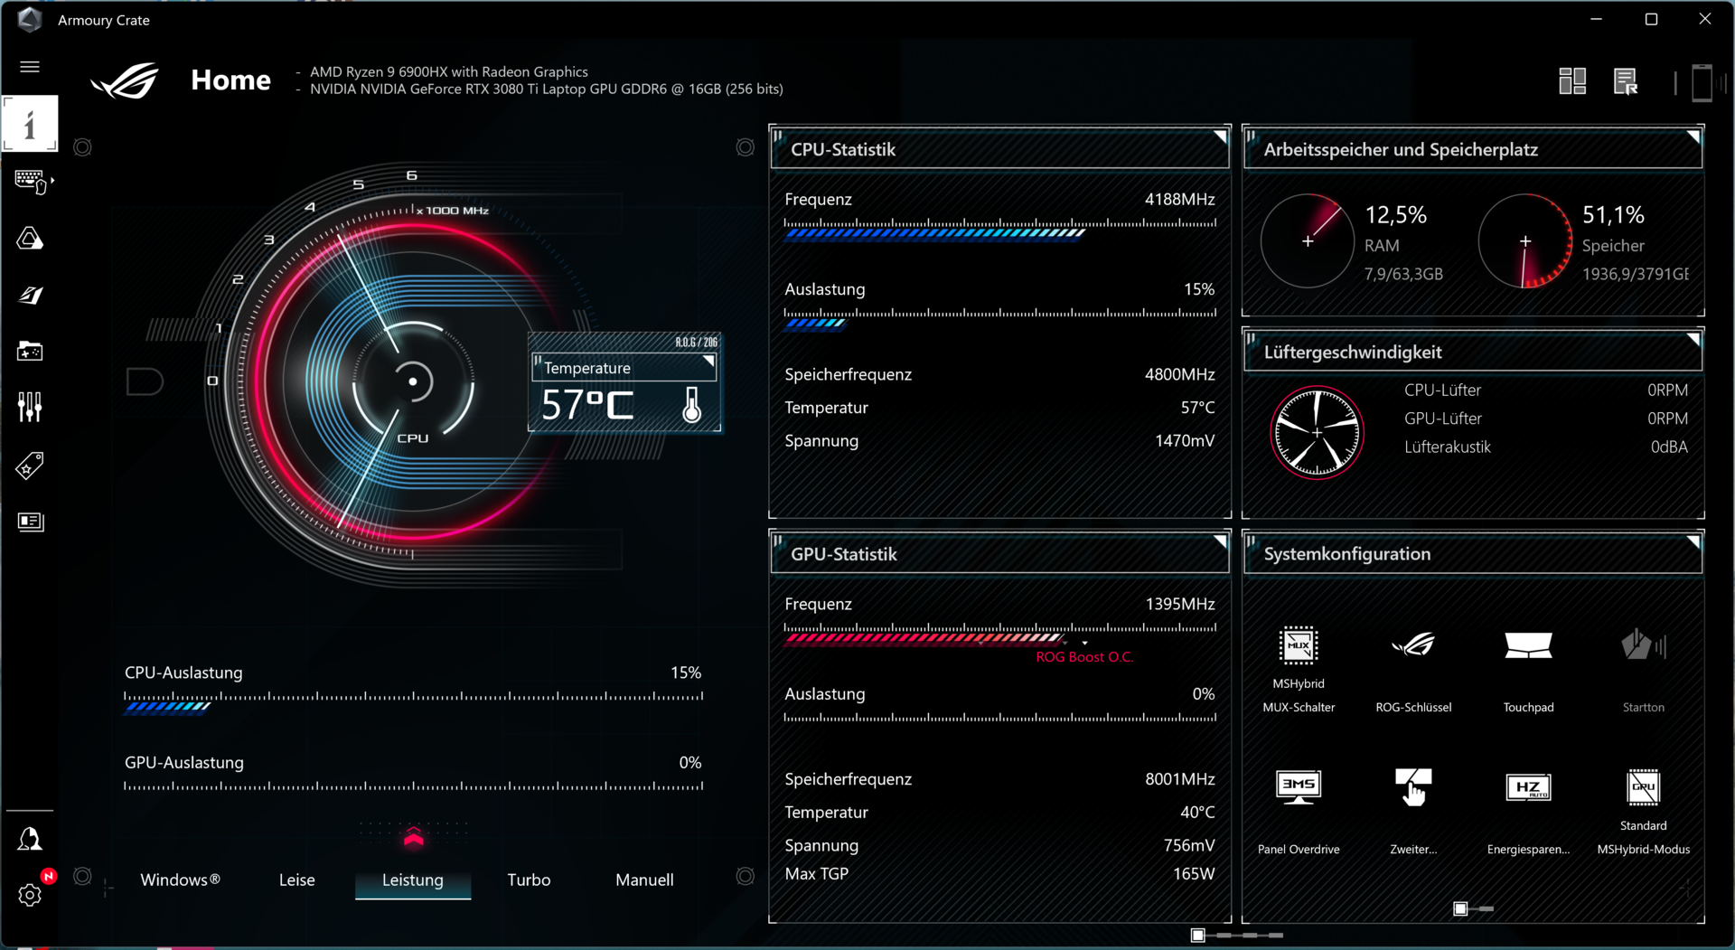This screenshot has height=950, width=1735.
Task: Select the Windows® operating mode
Action: pyautogui.click(x=180, y=879)
